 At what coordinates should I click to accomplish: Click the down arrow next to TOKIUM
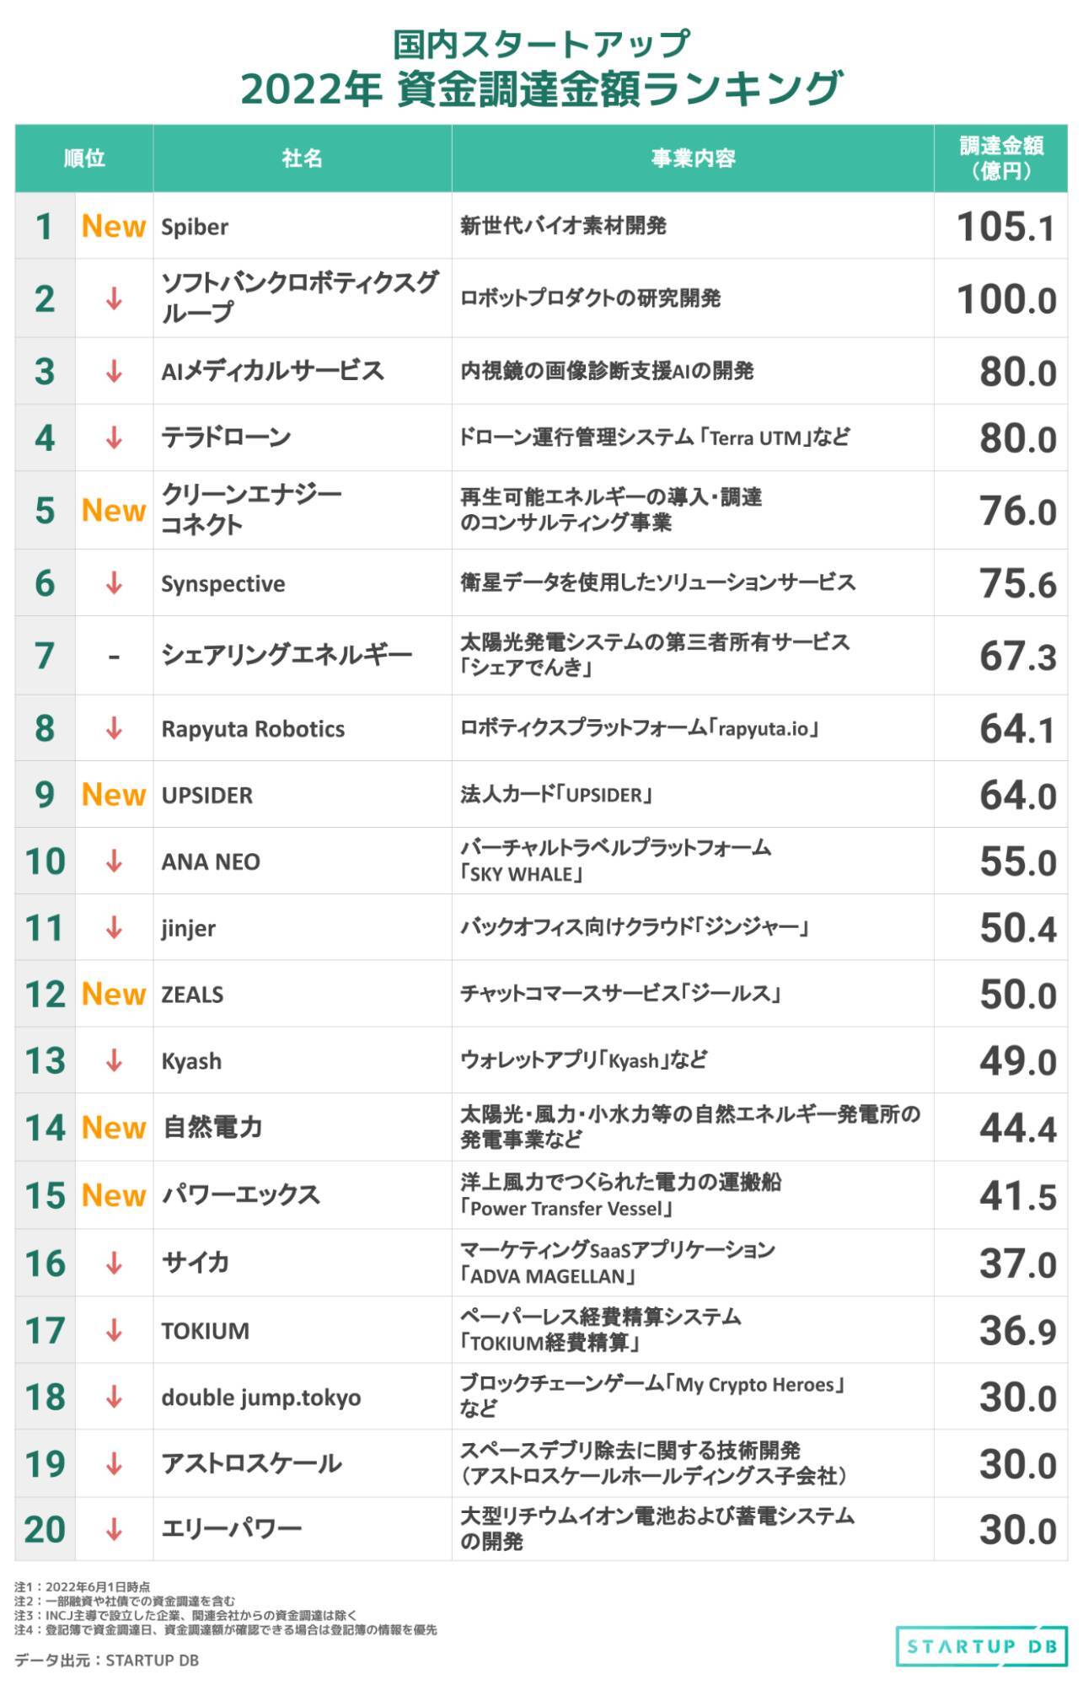(114, 1330)
